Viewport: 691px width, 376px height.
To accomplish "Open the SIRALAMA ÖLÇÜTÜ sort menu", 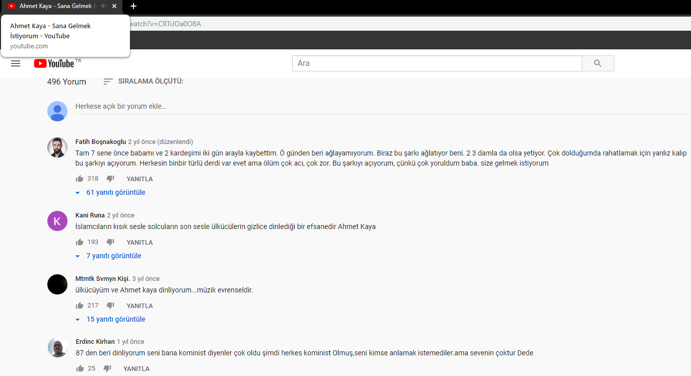I will pyautogui.click(x=144, y=81).
